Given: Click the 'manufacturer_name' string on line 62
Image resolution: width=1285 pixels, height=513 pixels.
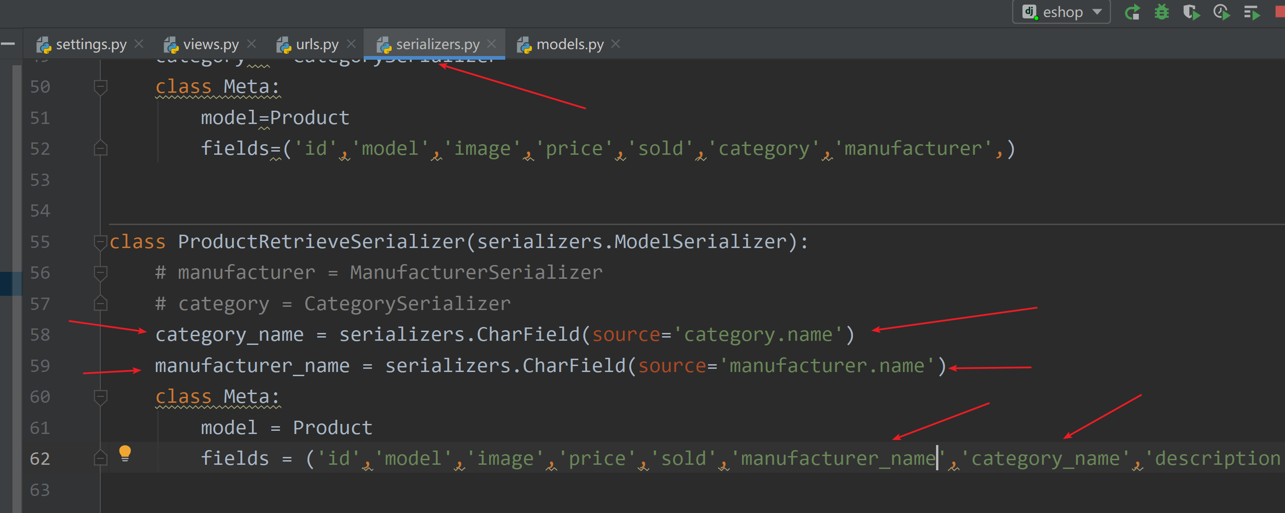Looking at the screenshot, I should (x=839, y=459).
